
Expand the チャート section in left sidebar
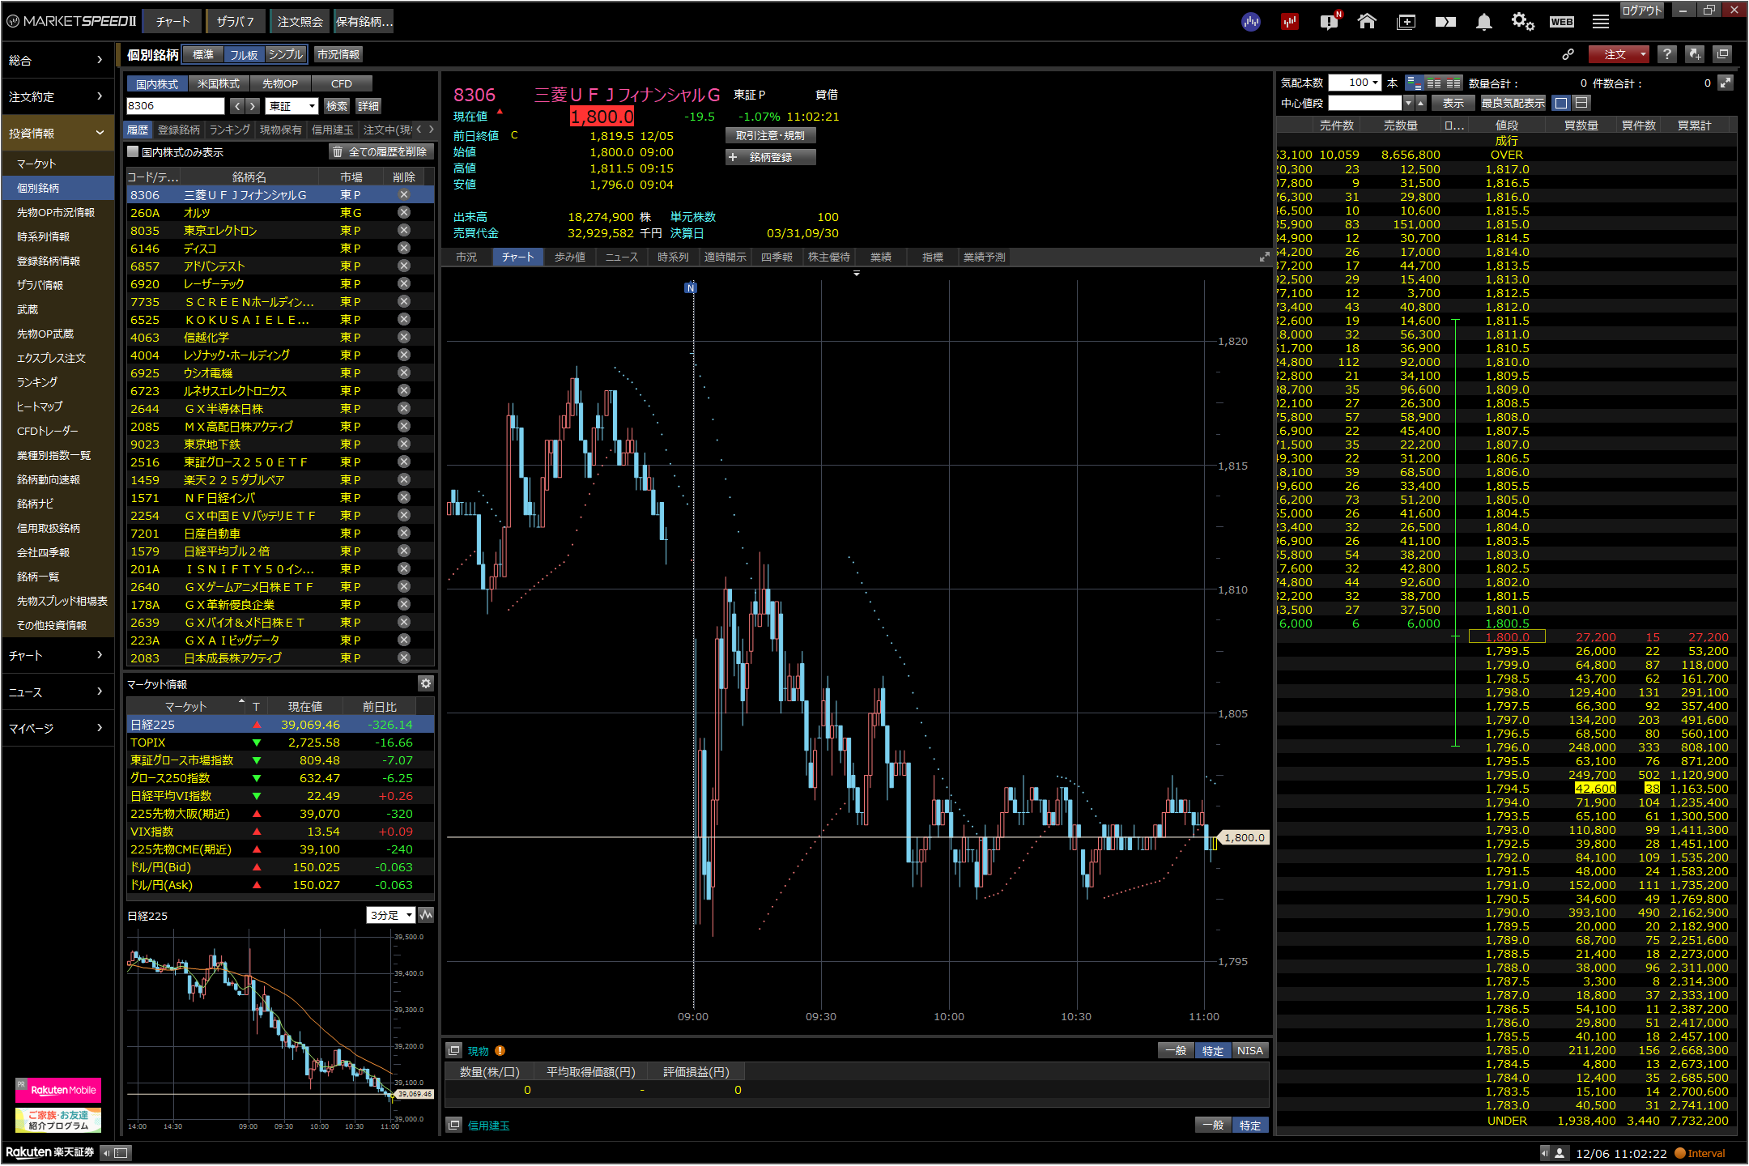pyautogui.click(x=57, y=655)
